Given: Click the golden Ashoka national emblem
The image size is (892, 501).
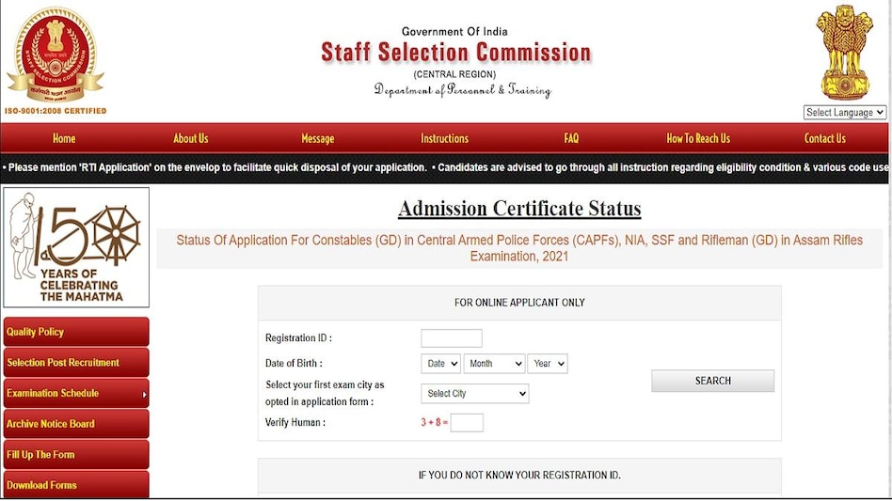Looking at the screenshot, I should 844,53.
